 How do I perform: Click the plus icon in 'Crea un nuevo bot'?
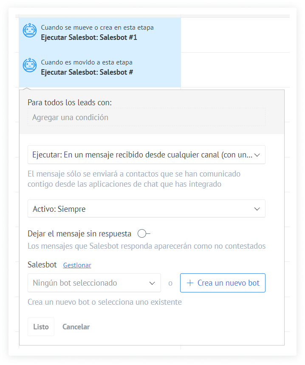190,283
